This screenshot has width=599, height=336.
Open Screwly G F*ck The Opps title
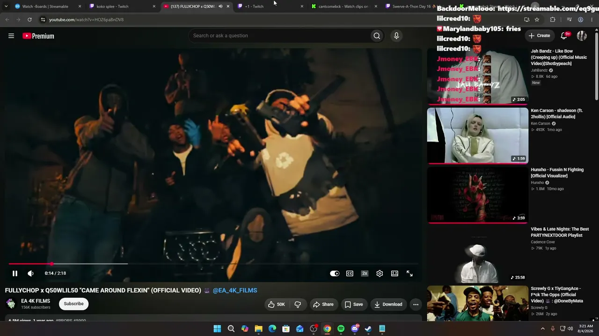[556, 294]
